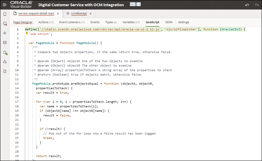Click the Oracle Visual Builder logo
Screen dimensions: 262x161
coord(21,5)
